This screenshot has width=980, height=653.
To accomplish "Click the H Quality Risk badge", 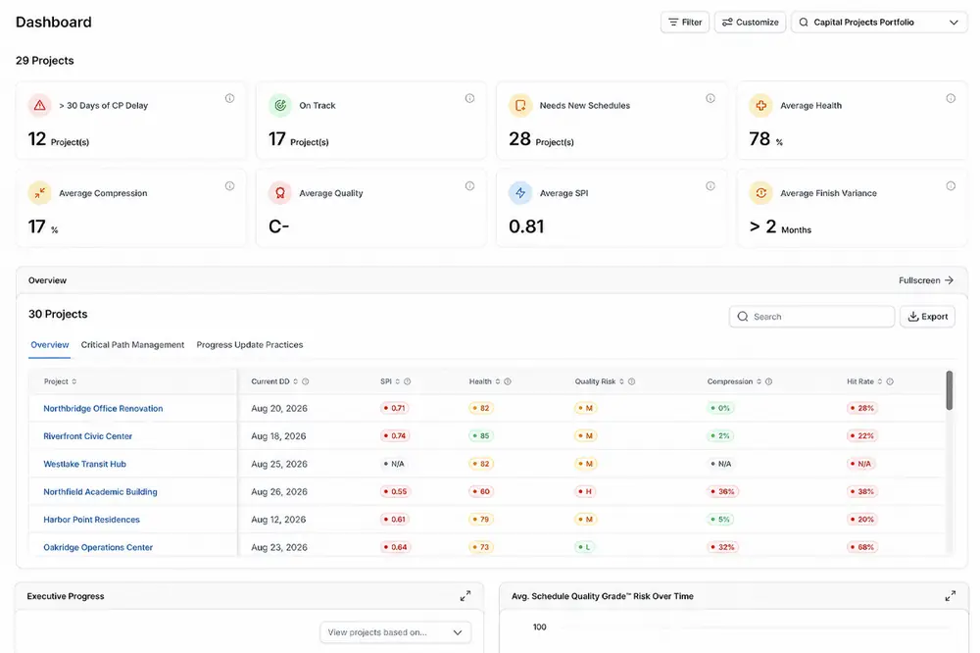I will click(x=585, y=491).
